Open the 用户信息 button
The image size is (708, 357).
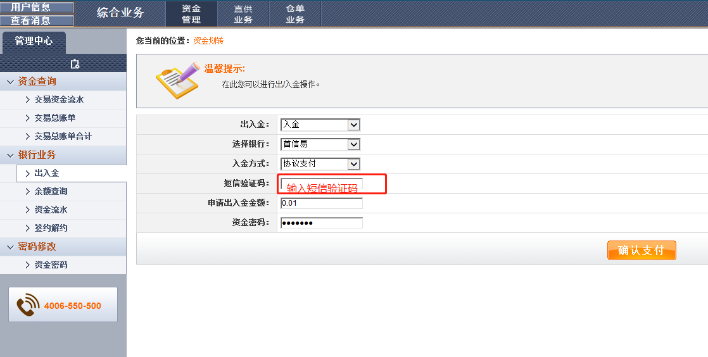click(x=37, y=7)
